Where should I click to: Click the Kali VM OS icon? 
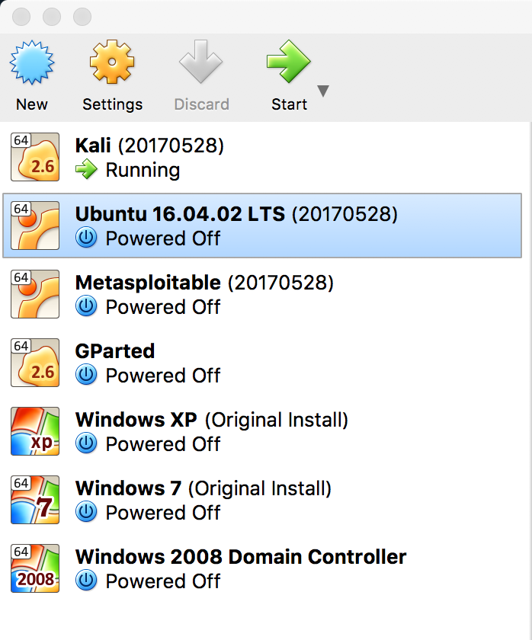pyautogui.click(x=35, y=157)
